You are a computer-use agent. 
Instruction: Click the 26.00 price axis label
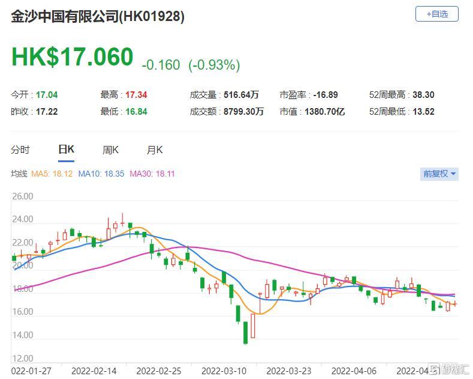click(x=23, y=196)
